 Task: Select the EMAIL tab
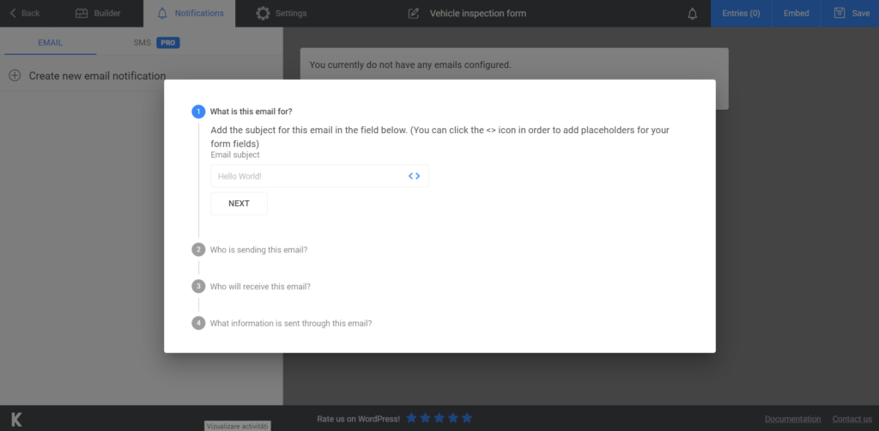[51, 43]
